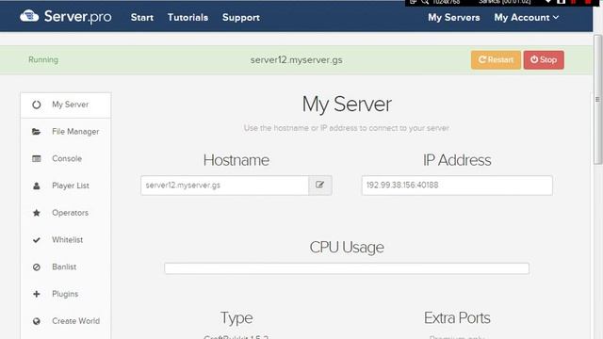
Task: Open Tutorials in the top navigation
Action: [187, 17]
